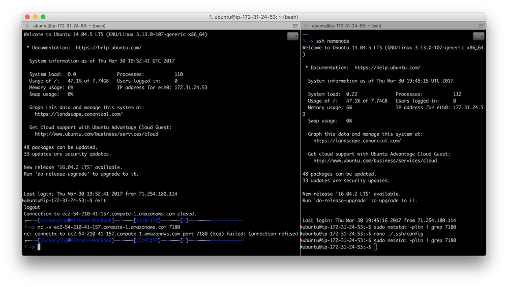508x287 pixels.
Task: Click the prompt timestamp [13:03:54]
Action: (147, 240)
